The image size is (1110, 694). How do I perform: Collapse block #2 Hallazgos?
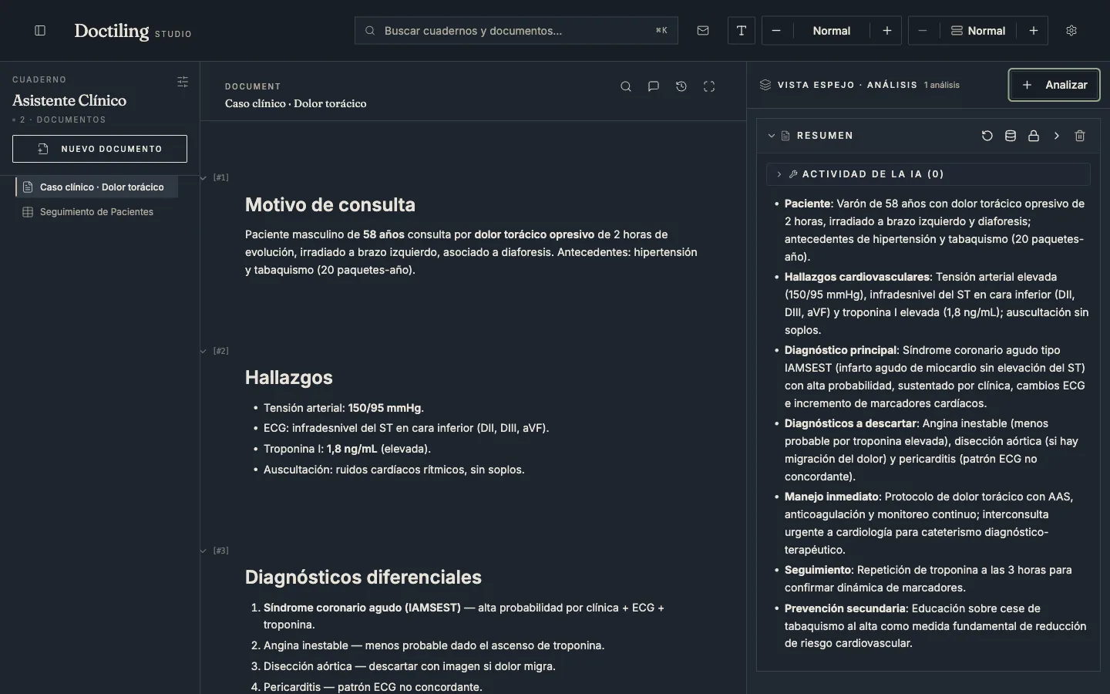point(203,351)
